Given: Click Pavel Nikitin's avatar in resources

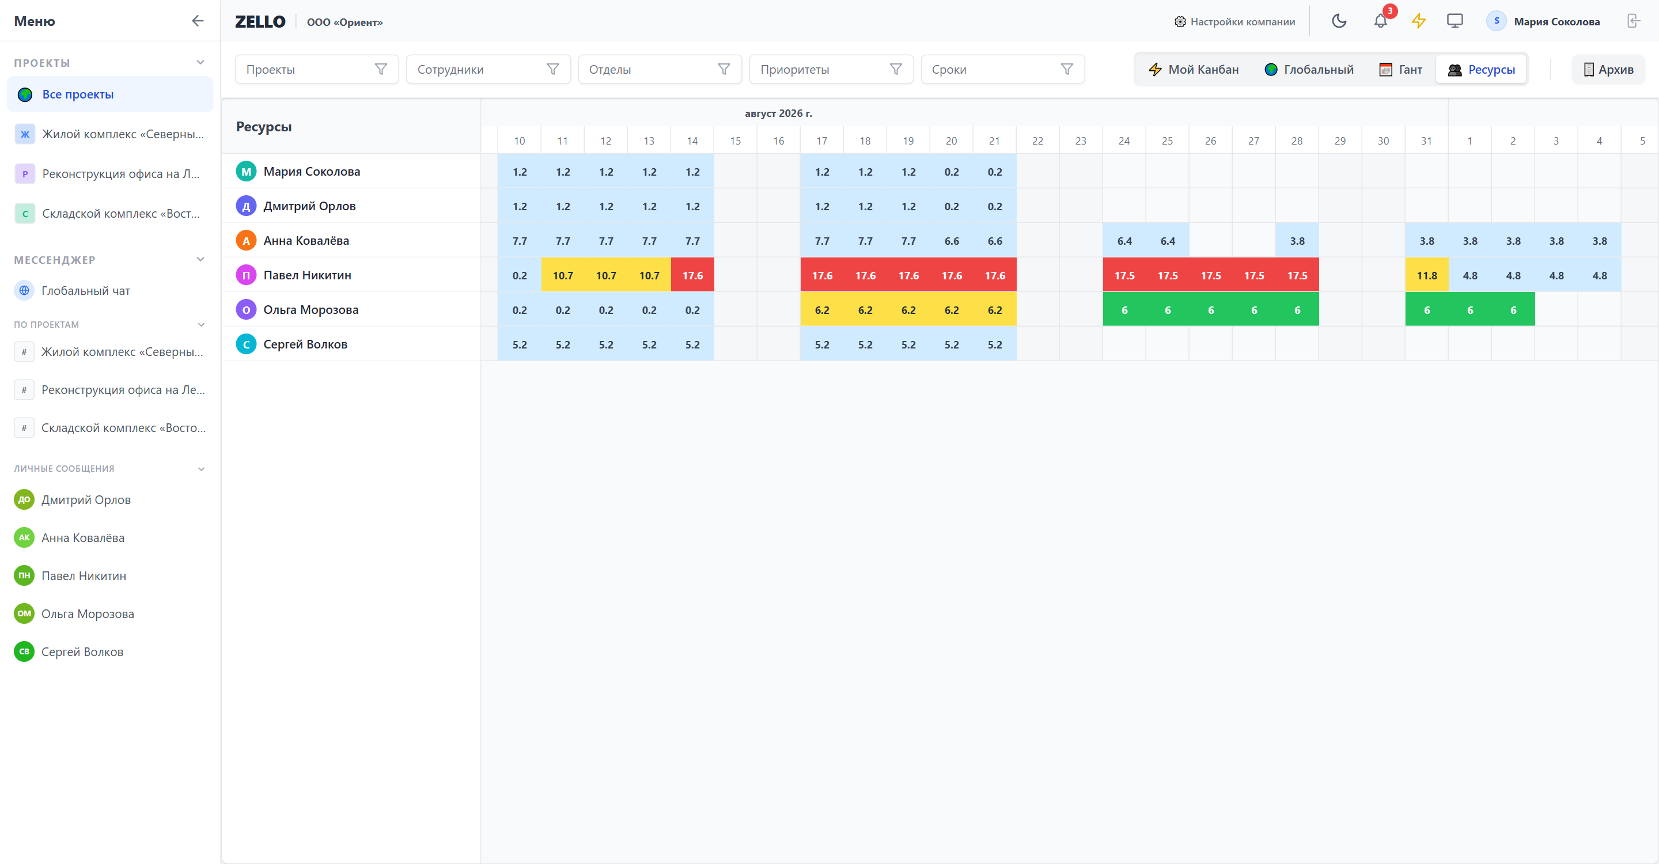Looking at the screenshot, I should (x=246, y=275).
